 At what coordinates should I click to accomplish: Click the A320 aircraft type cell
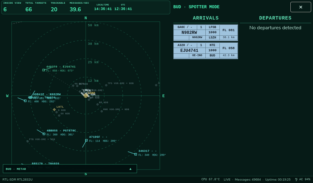(185, 45)
